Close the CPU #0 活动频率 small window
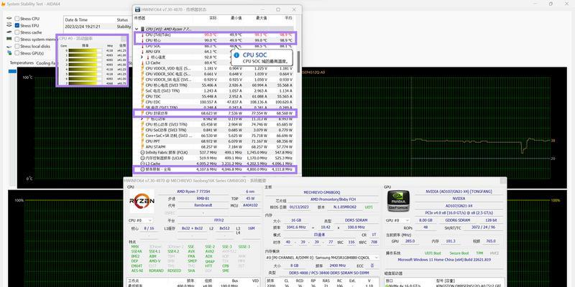This screenshot has height=287, width=575. pyautogui.click(x=124, y=39)
